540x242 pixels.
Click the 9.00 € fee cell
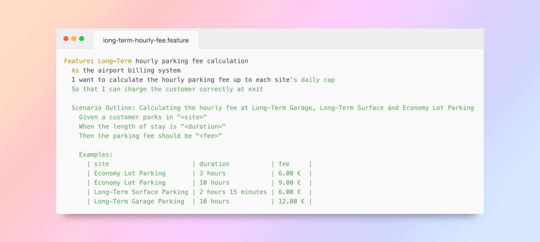tap(290, 183)
